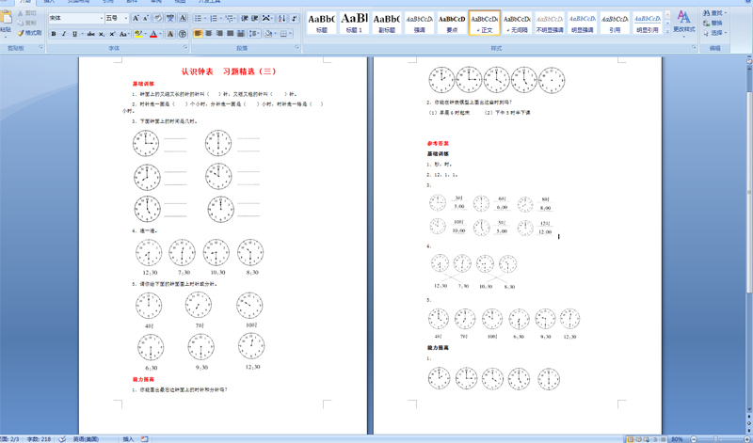Screen dimensions: 753x443
Task: Click the spelling proofing check icon in status bar
Action: tap(62, 439)
